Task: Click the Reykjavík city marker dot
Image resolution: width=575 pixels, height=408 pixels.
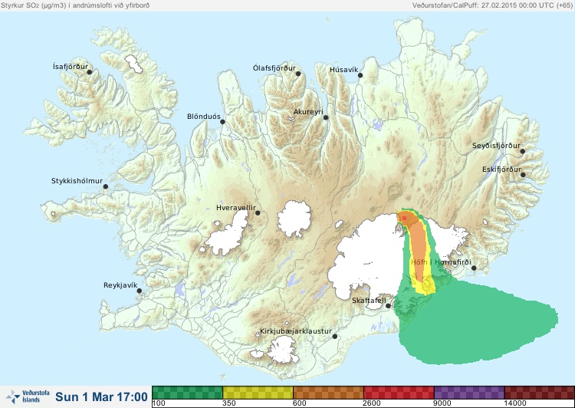Action: [140, 291]
